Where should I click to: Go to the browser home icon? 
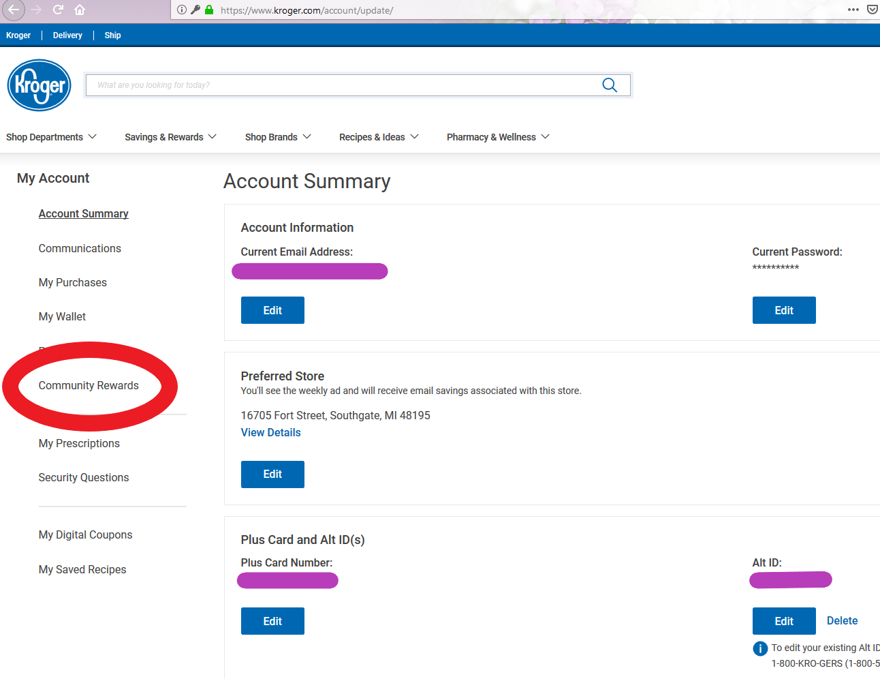[x=80, y=10]
